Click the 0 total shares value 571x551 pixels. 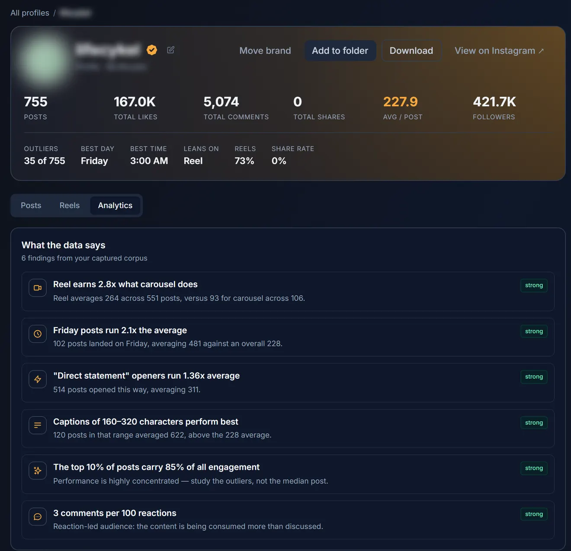(x=298, y=102)
